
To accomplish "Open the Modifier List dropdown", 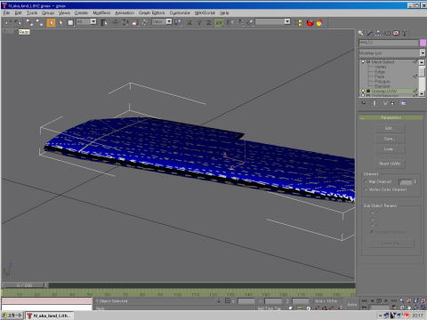I will point(423,52).
